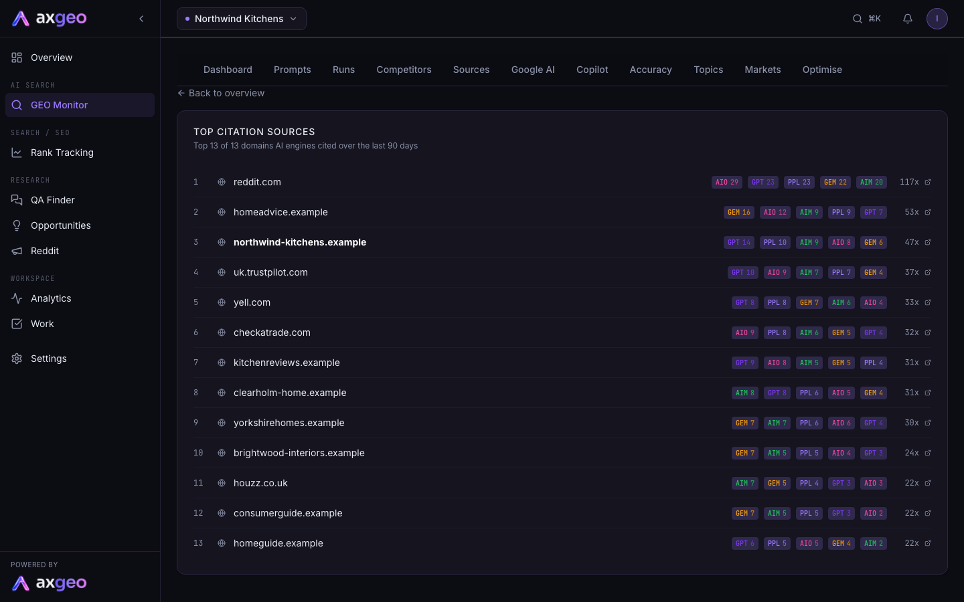Click the 117x citation count
Viewport: 964px width, 602px height.
point(909,182)
